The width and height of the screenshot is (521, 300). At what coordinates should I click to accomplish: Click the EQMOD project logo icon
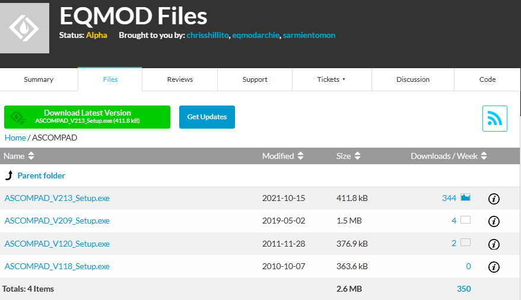[x=24, y=28]
